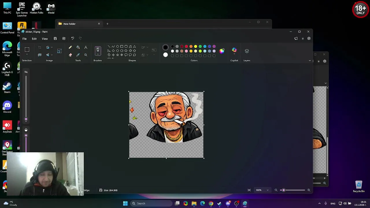The height and width of the screenshot is (208, 370).
Task: Pick the Pentagon shape
Action: (x=117, y=51)
